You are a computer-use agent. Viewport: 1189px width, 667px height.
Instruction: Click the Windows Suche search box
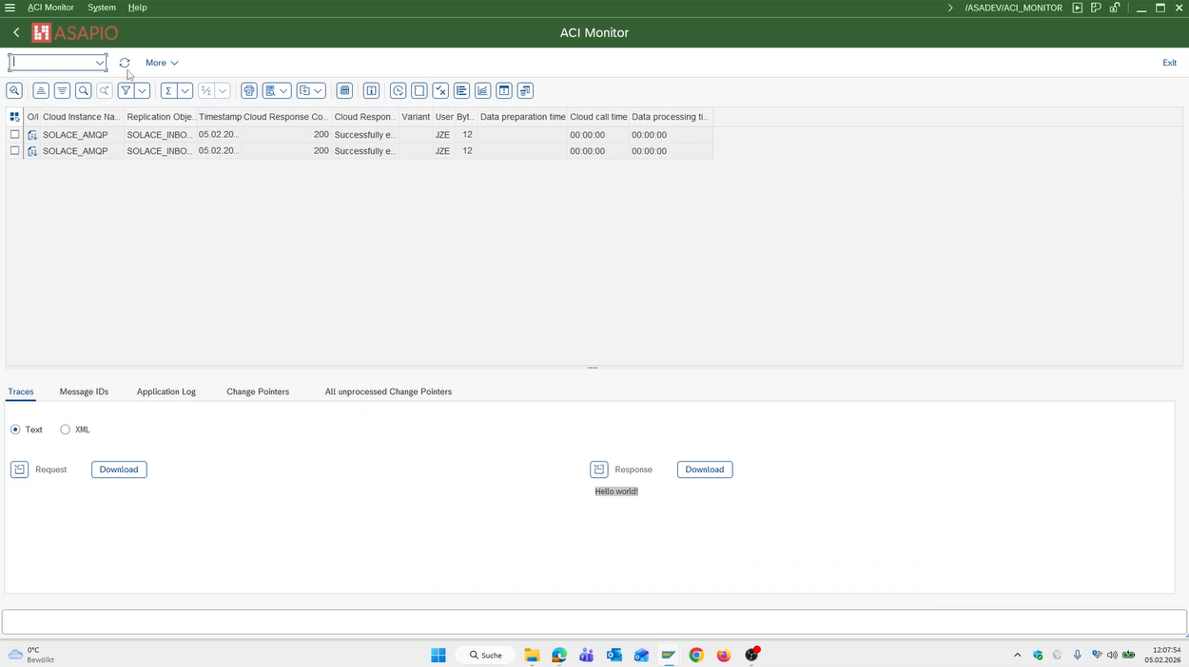coord(486,655)
